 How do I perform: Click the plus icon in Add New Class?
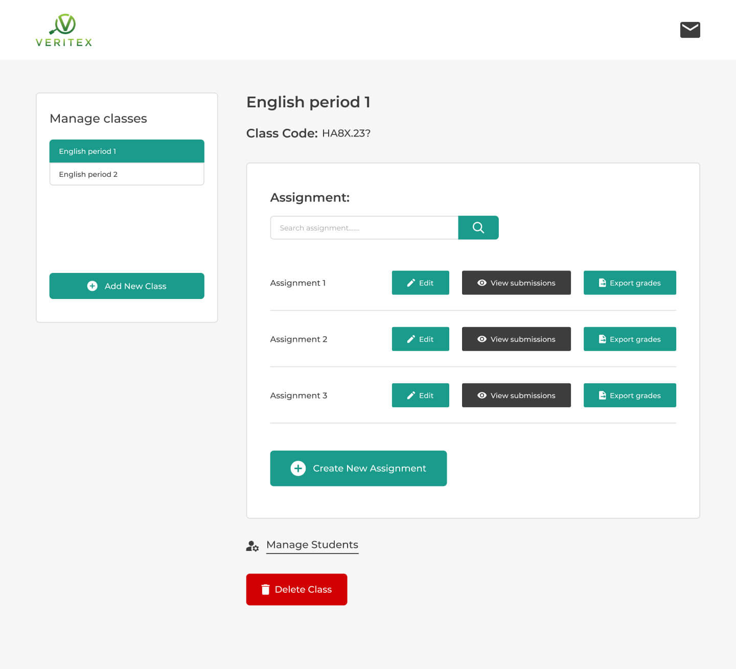pos(93,286)
